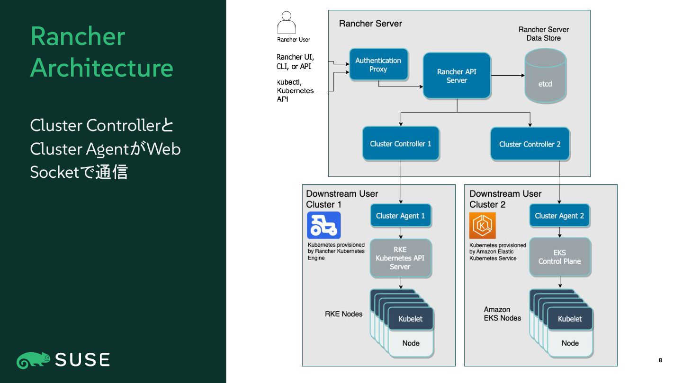The height and width of the screenshot is (383, 682).
Task: Click the Node box under EKS Kubelet
Action: (x=570, y=343)
